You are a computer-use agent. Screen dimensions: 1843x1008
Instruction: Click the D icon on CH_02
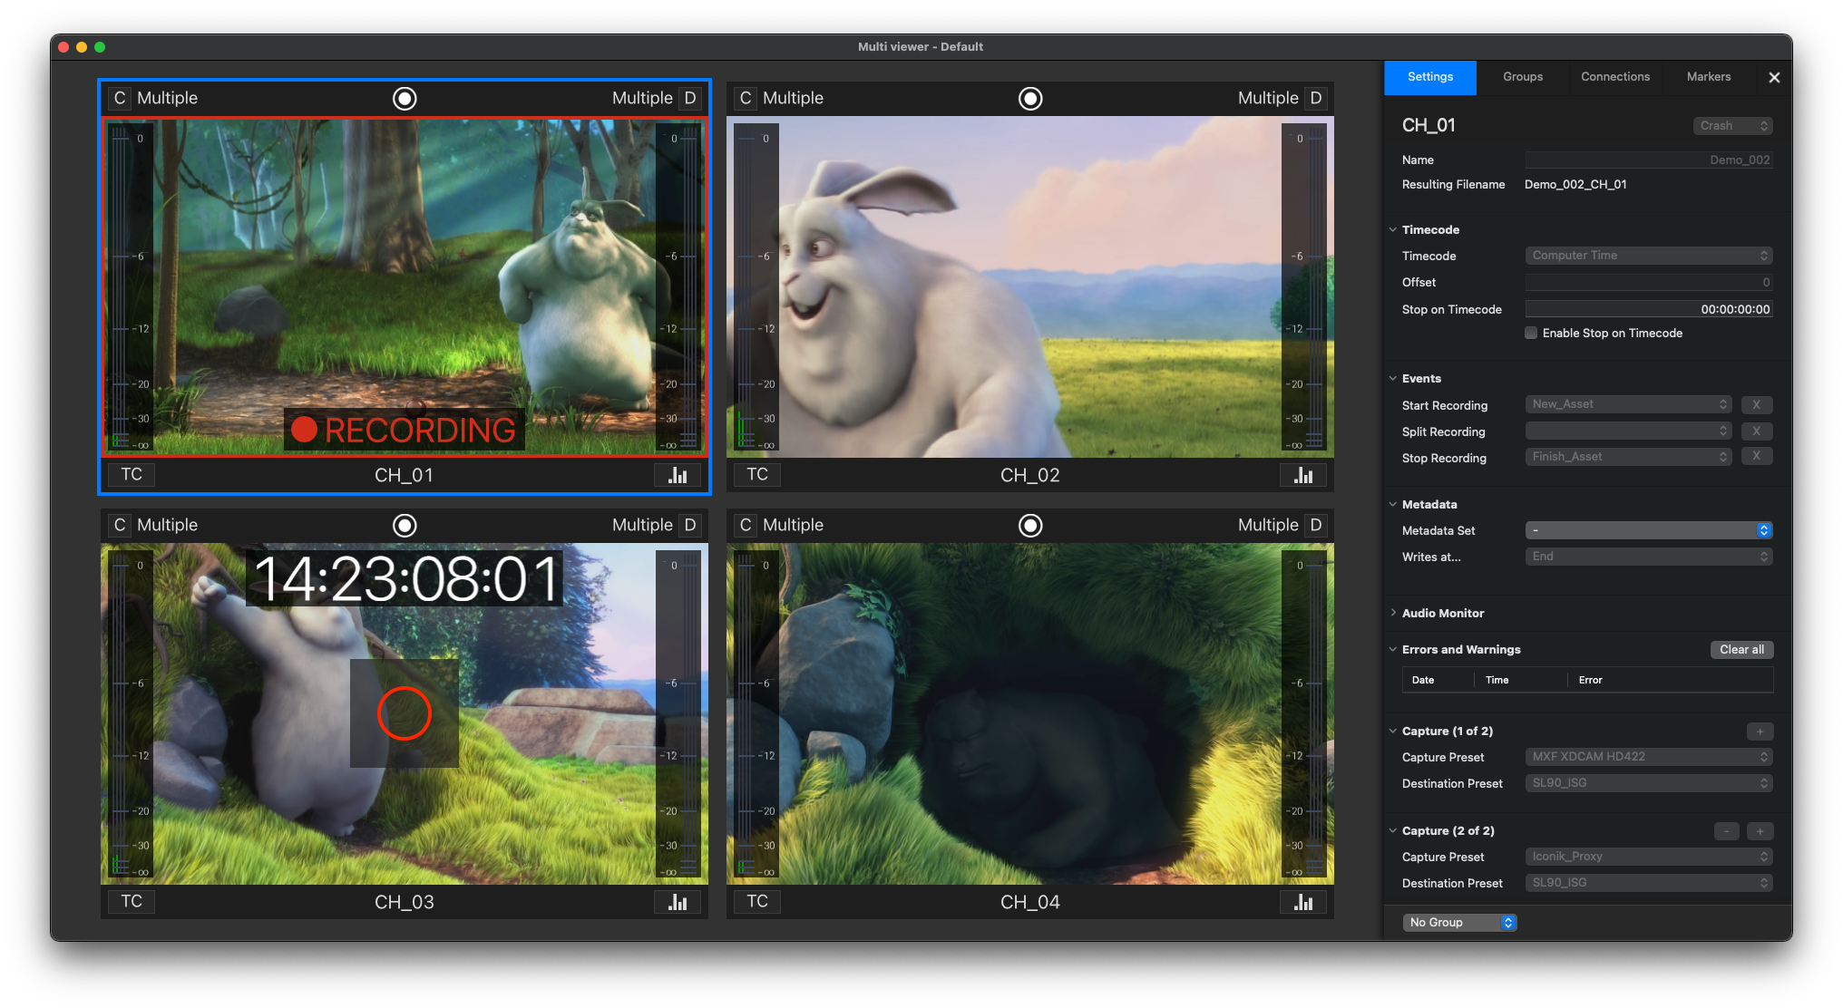tap(1316, 98)
